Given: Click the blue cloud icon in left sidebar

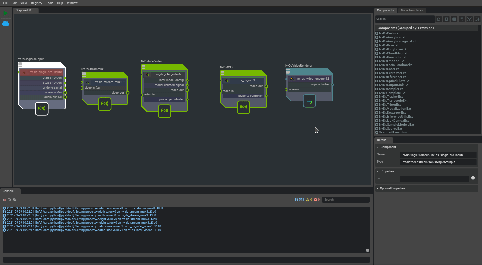Looking at the screenshot, I should point(6,23).
